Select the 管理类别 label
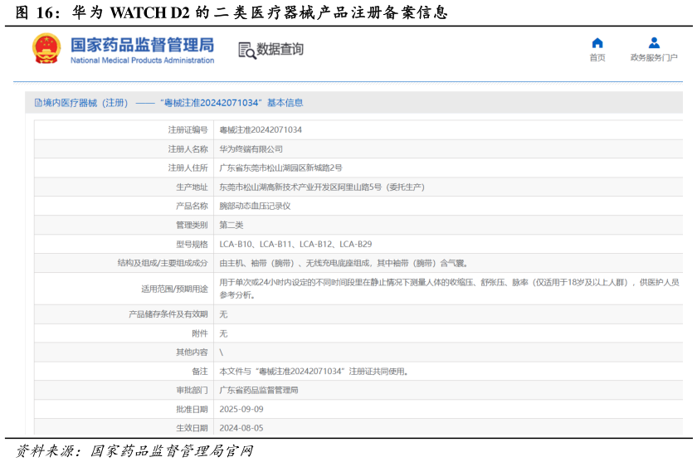Screen dimensions: 697x462 (192, 226)
